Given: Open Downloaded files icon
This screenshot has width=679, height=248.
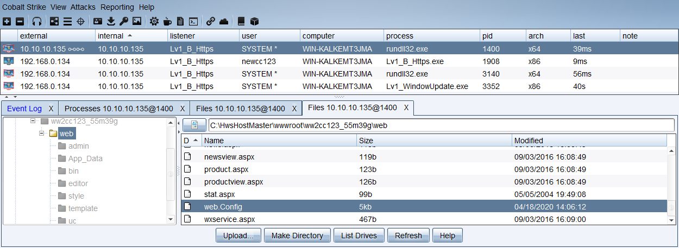Looking at the screenshot, I should 111,22.
